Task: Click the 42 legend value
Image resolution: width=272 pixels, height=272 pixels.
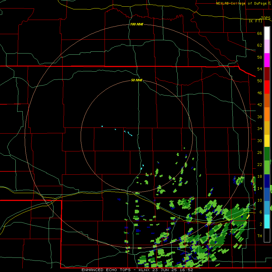Action: pos(260,105)
